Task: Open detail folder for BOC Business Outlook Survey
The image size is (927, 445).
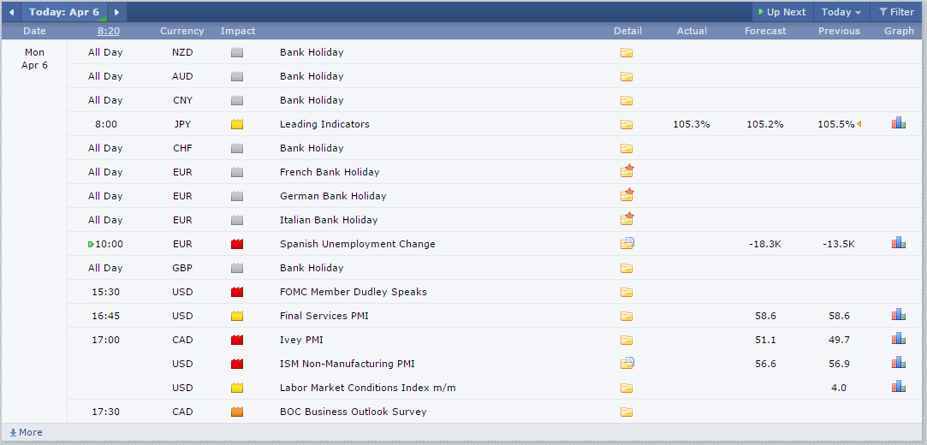Action: point(627,412)
